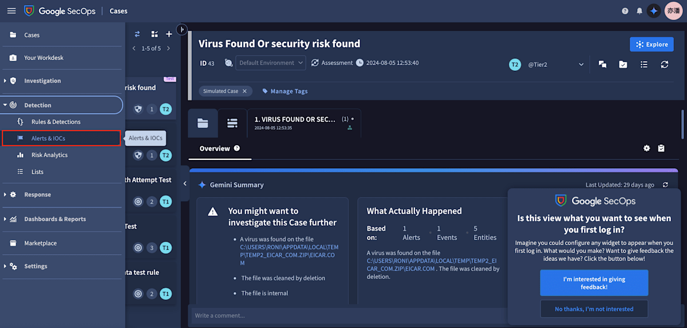Open the hamburger main menu

pos(11,11)
